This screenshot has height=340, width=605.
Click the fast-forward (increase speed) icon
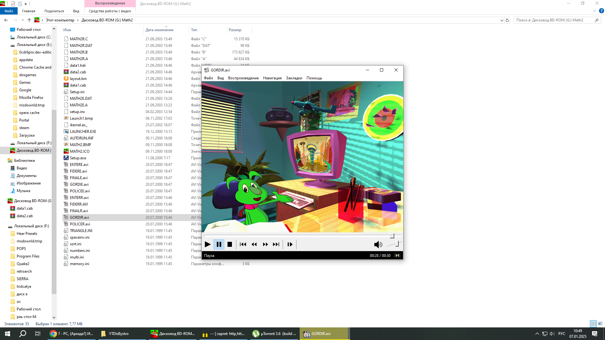tap(265, 244)
